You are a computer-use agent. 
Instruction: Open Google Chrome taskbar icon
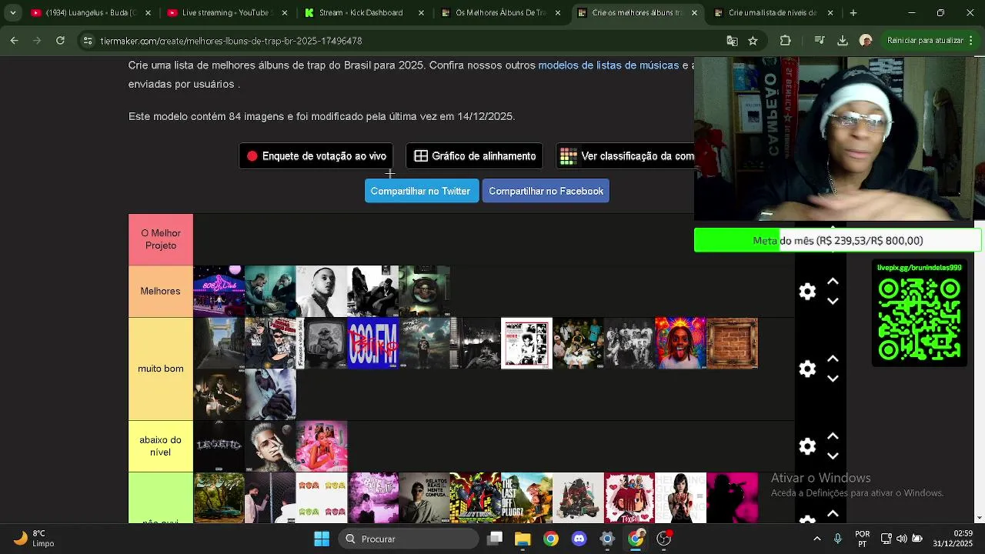click(x=550, y=539)
